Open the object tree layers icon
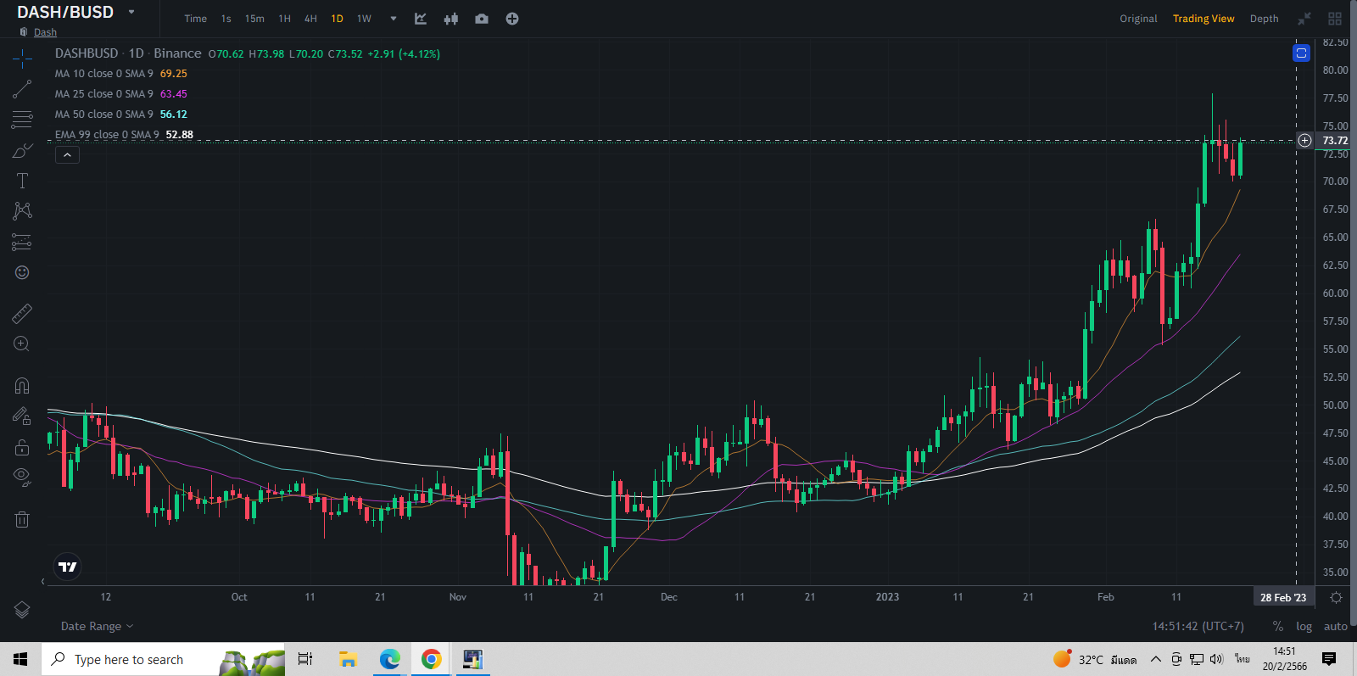The height and width of the screenshot is (676, 1357). (22, 610)
